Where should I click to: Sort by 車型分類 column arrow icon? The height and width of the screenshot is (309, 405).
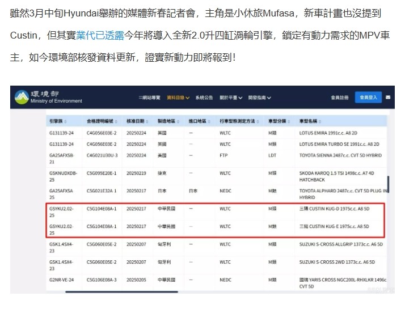[289, 121]
